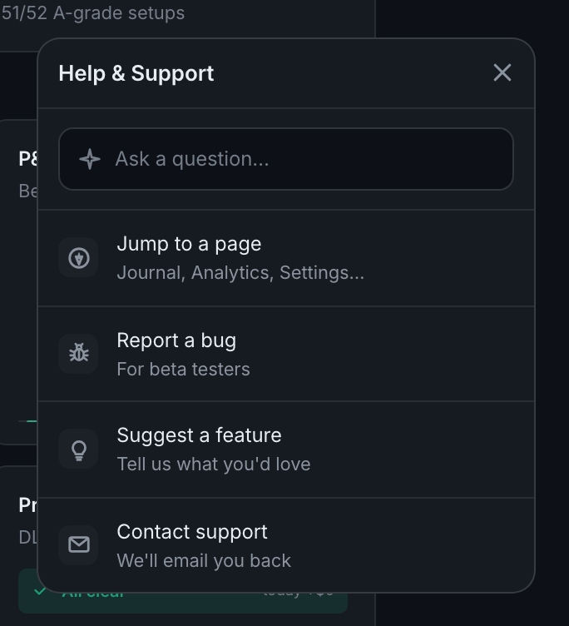Viewport: 569px width, 626px height.
Task: Click the compass icon for Jump to a page
Action: click(x=78, y=257)
